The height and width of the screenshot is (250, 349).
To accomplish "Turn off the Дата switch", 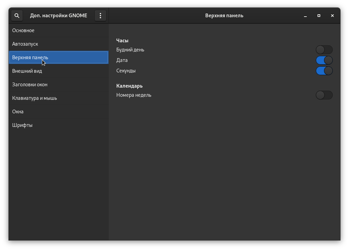I will (324, 60).
